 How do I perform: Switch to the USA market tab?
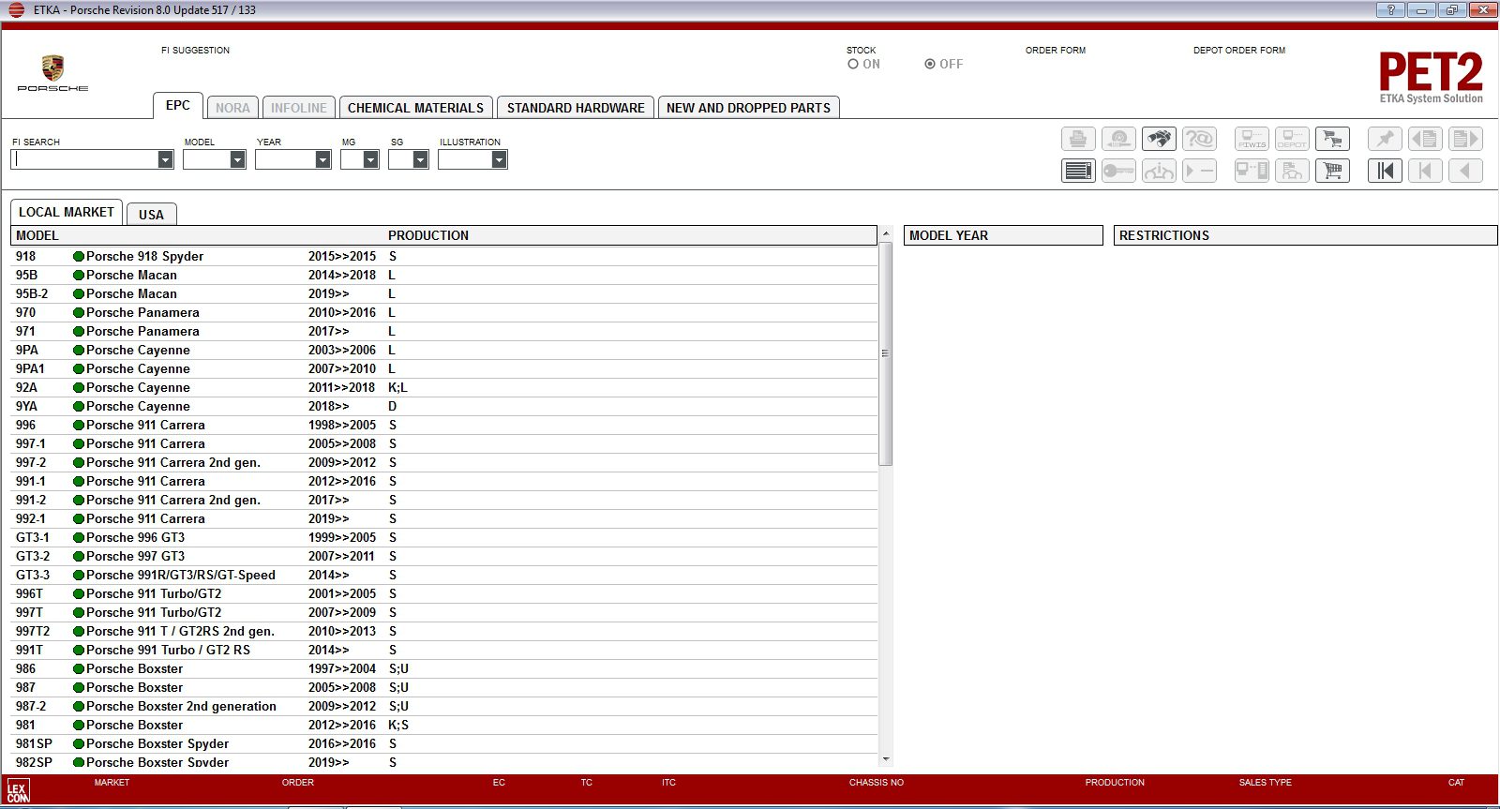[151, 215]
